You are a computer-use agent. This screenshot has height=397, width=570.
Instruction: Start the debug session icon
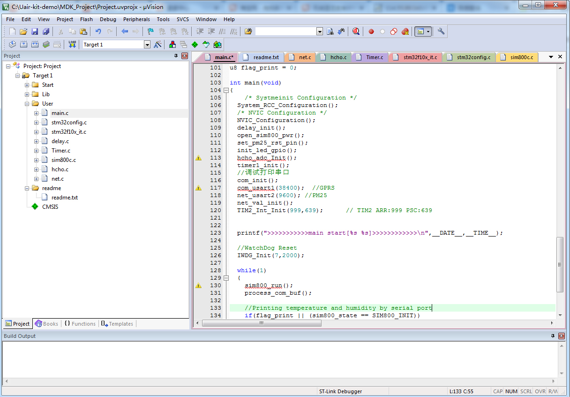click(356, 31)
